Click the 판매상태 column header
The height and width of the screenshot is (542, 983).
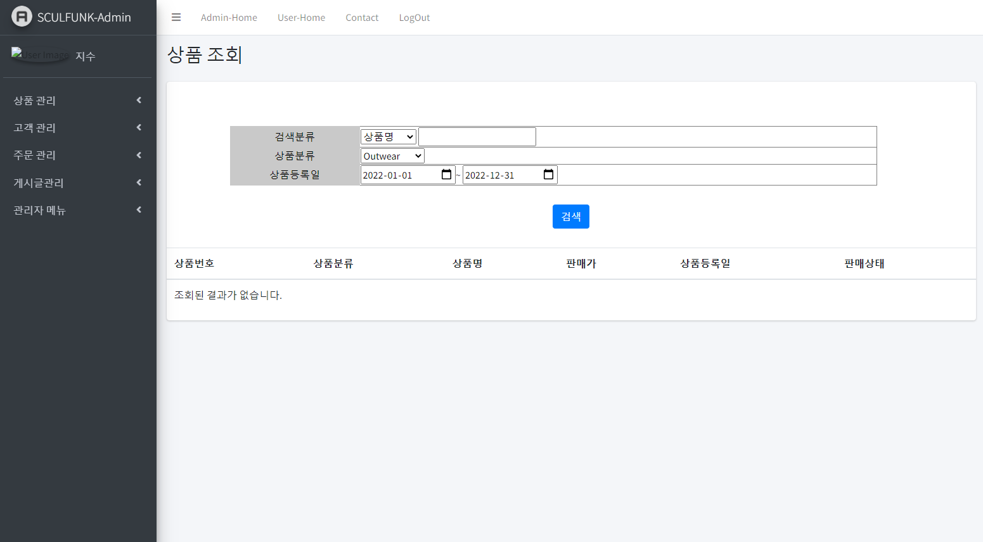(x=864, y=263)
